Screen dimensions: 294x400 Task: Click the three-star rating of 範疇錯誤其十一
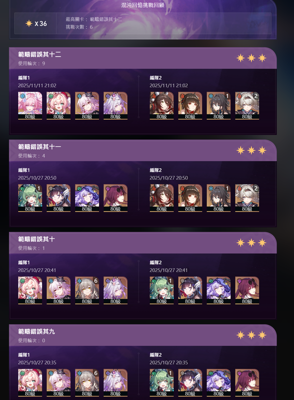coord(251,150)
